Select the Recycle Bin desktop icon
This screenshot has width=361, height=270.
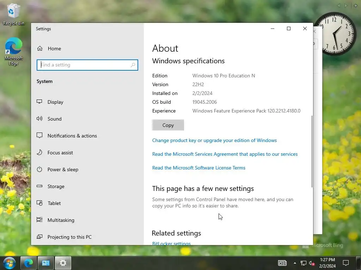point(14,14)
